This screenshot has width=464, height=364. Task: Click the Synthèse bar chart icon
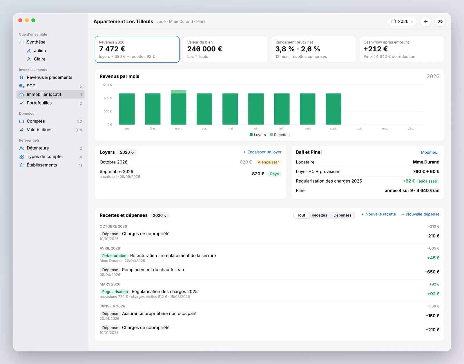pos(21,42)
